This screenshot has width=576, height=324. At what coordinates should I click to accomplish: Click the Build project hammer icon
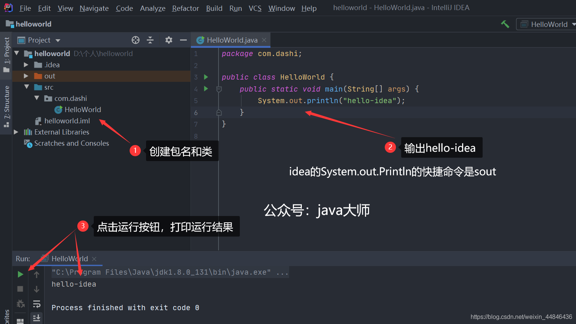(x=505, y=24)
